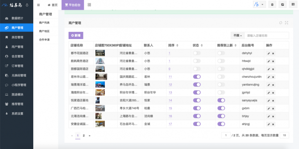Enable 推荐到上新 switch for 瑞景 row
299x149 pixels.
click(x=221, y=85)
